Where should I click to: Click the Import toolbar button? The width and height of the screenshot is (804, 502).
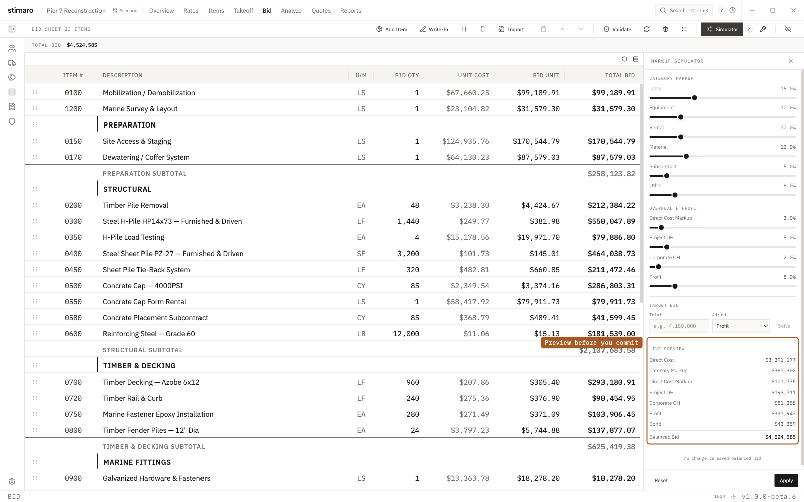511,29
